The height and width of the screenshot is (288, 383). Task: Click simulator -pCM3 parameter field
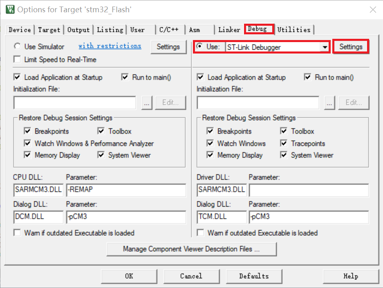click(126, 217)
